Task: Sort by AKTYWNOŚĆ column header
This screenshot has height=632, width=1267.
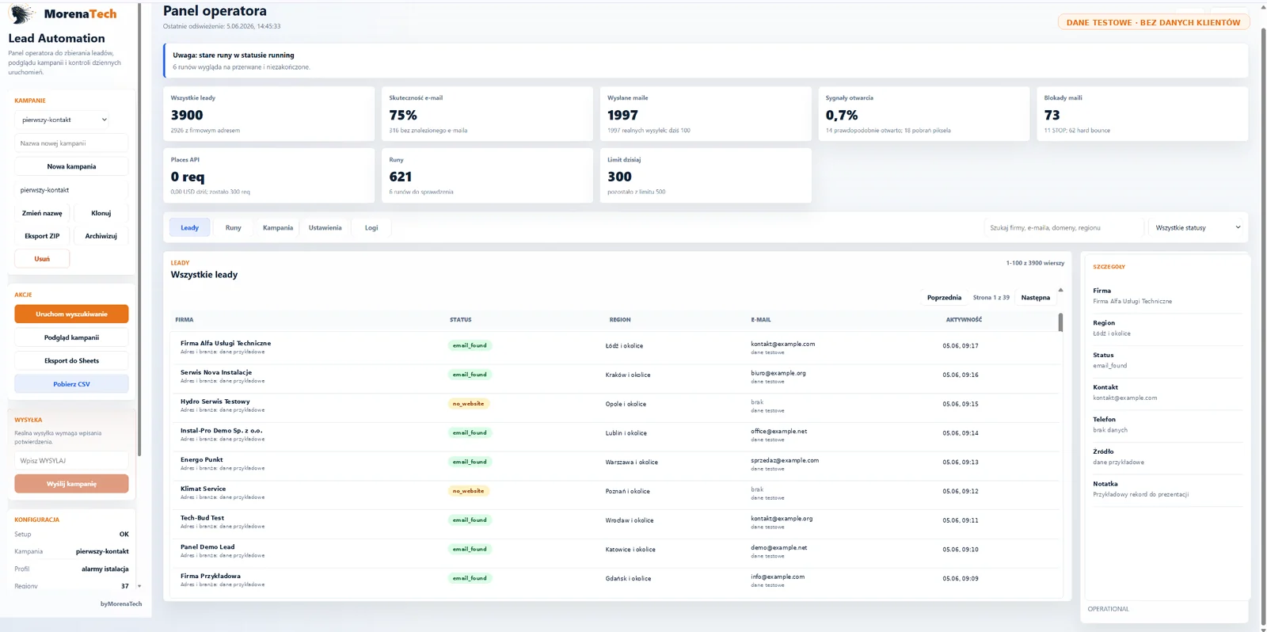Action: [x=964, y=320]
